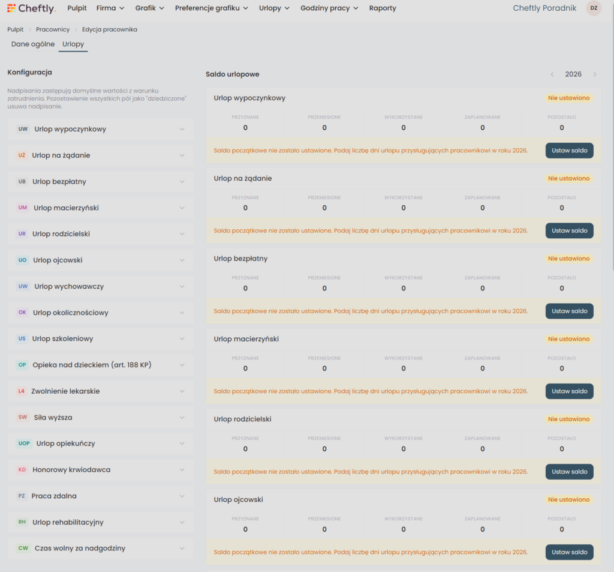The height and width of the screenshot is (572, 614).
Task: Click Edycja pracownika breadcrumb text
Action: 110,29
